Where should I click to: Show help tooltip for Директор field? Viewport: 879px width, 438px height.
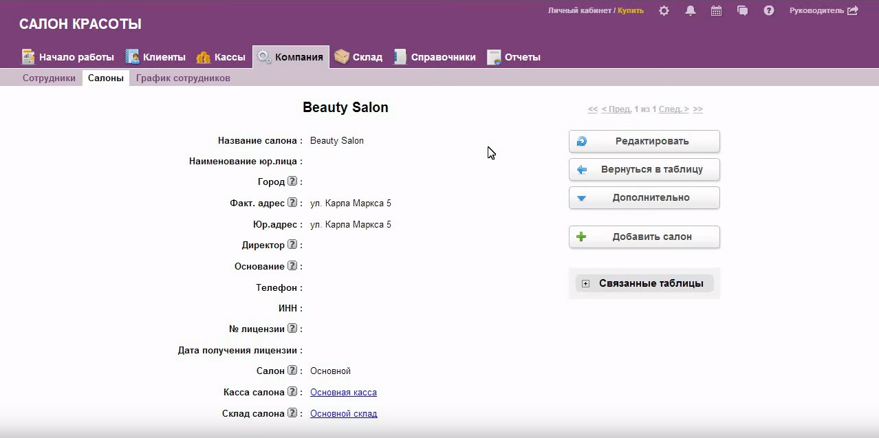[x=292, y=245]
